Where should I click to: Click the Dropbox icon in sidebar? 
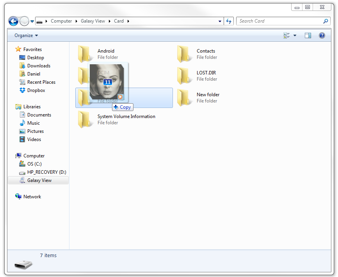(22, 90)
